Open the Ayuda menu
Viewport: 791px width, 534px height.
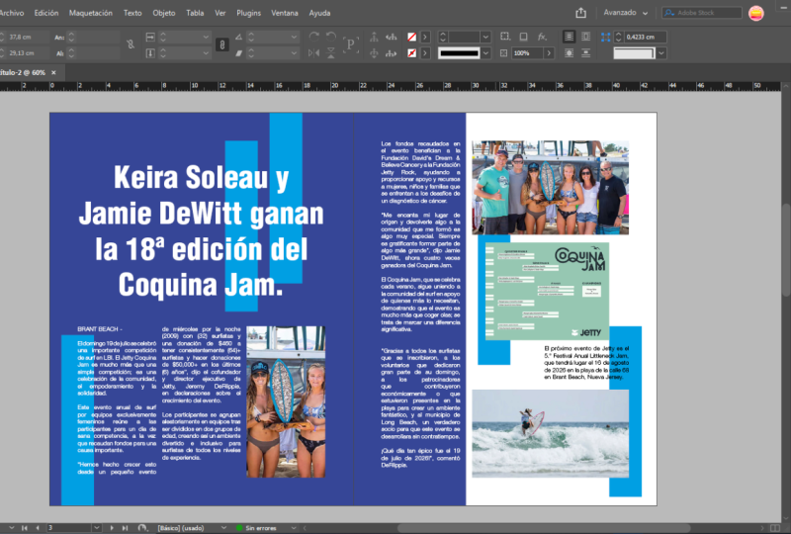click(319, 13)
